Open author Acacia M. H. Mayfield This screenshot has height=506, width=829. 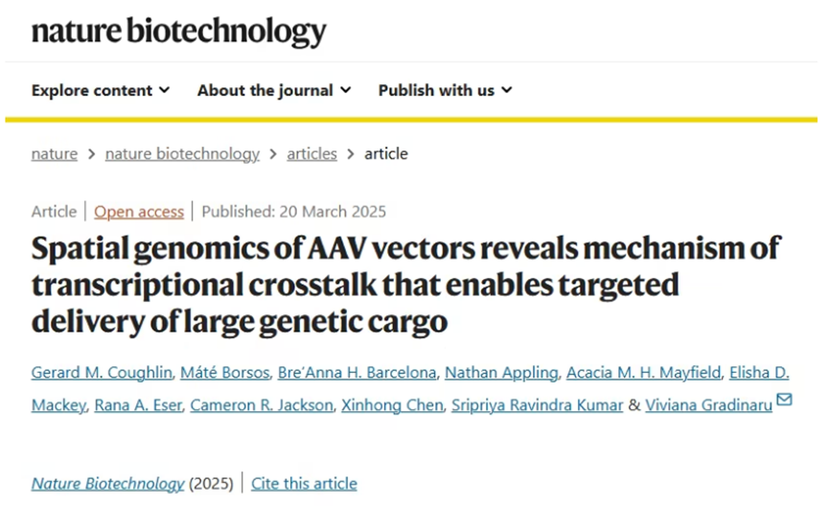pyautogui.click(x=643, y=372)
